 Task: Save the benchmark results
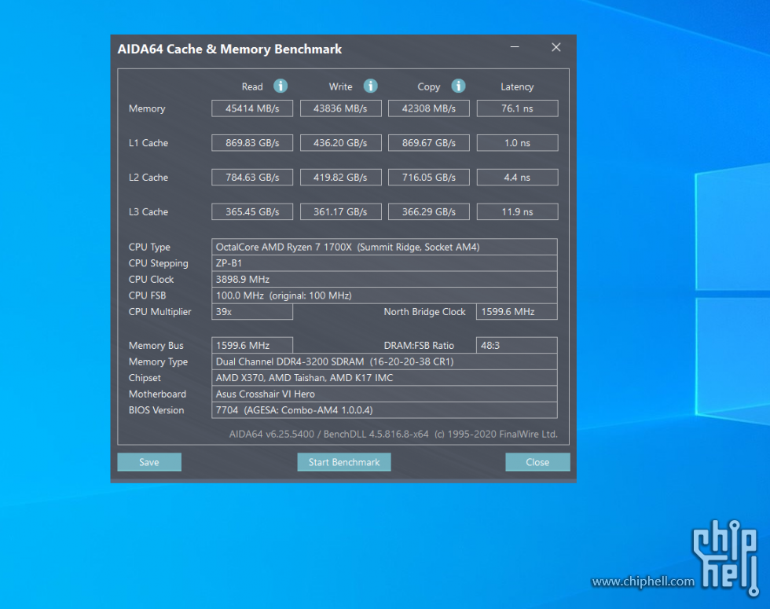tap(149, 462)
